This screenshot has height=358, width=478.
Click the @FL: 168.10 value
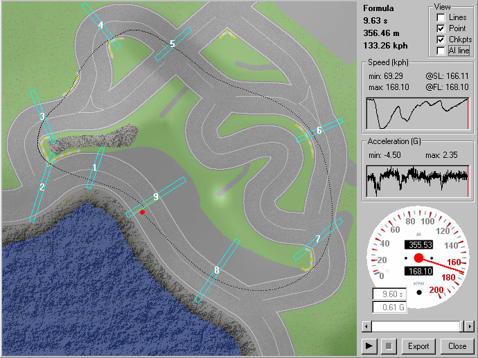point(447,87)
